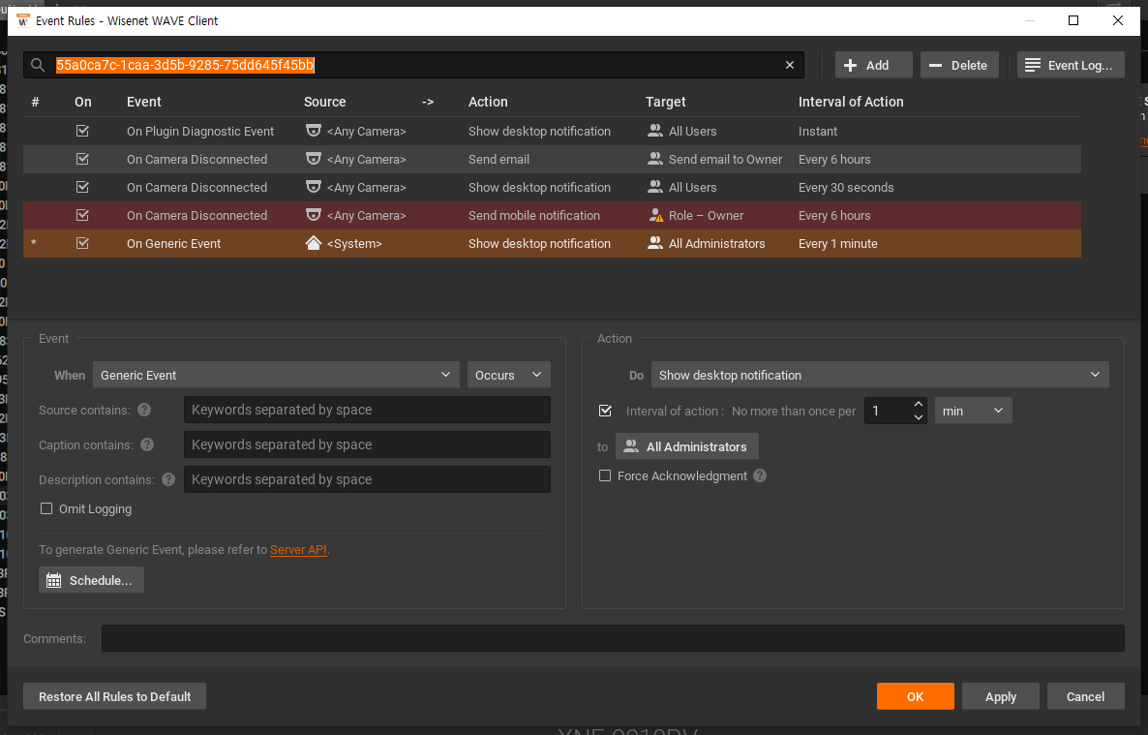Uncheck the Interval of action checkbox
Image resolution: width=1148 pixels, height=735 pixels.
[605, 411]
